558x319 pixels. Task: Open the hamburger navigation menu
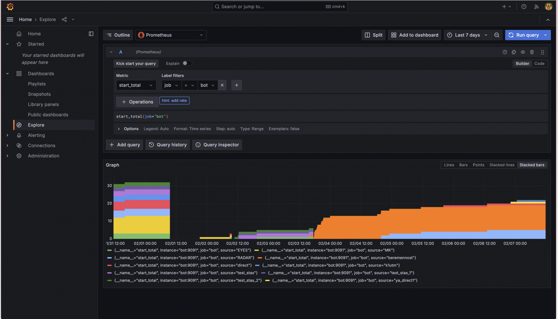[x=10, y=19]
